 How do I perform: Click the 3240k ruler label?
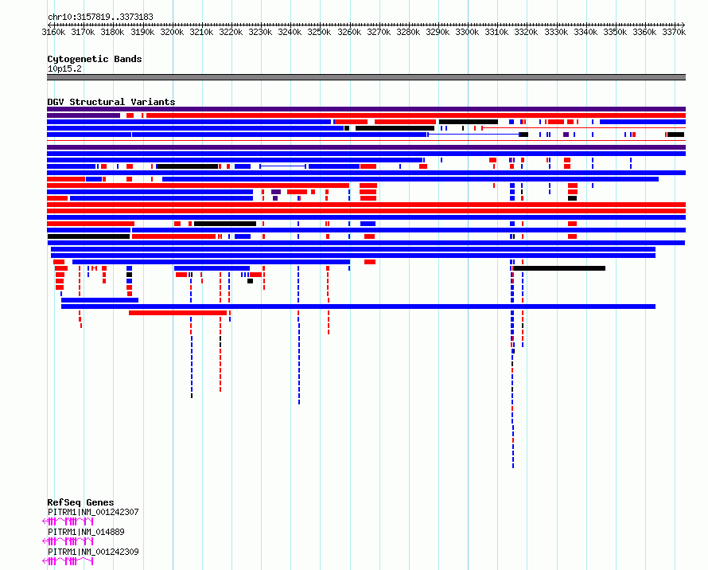coord(290,32)
